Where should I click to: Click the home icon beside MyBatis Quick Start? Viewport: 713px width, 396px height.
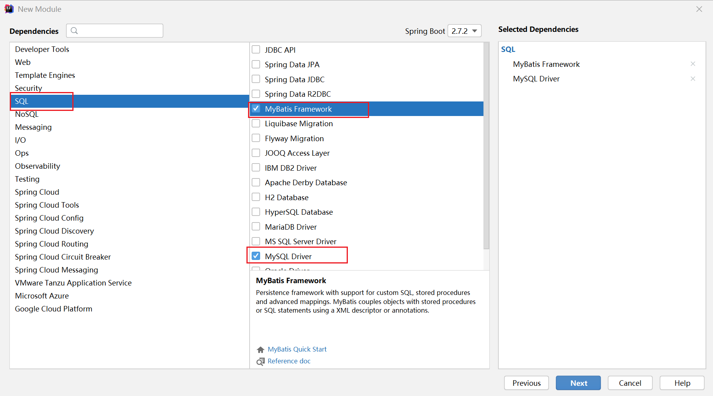click(x=261, y=350)
